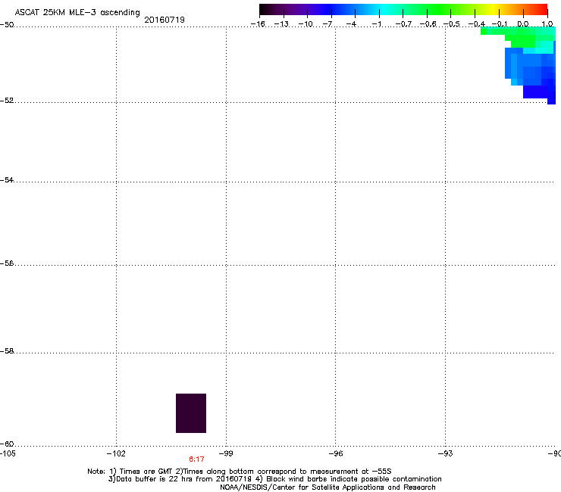This screenshot has width=561, height=492.
Task: Click the color bar label 0.0
Action: pos(523,24)
